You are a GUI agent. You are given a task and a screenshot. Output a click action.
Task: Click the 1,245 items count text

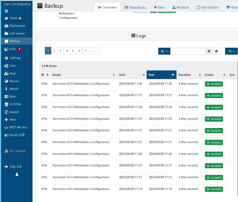point(49,66)
